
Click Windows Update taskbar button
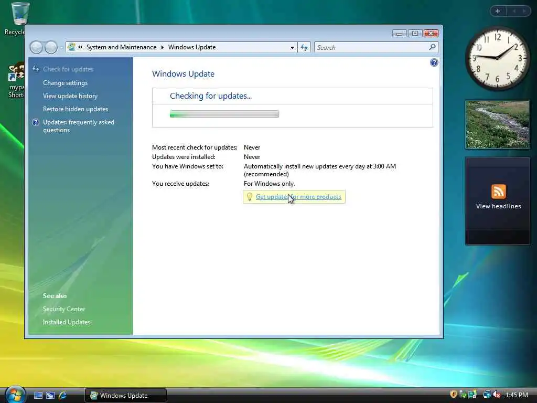tap(126, 396)
